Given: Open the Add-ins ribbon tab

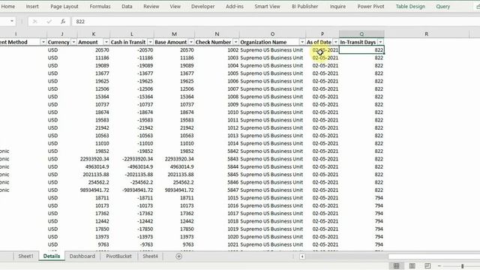Looking at the screenshot, I should pyautogui.click(x=235, y=7).
